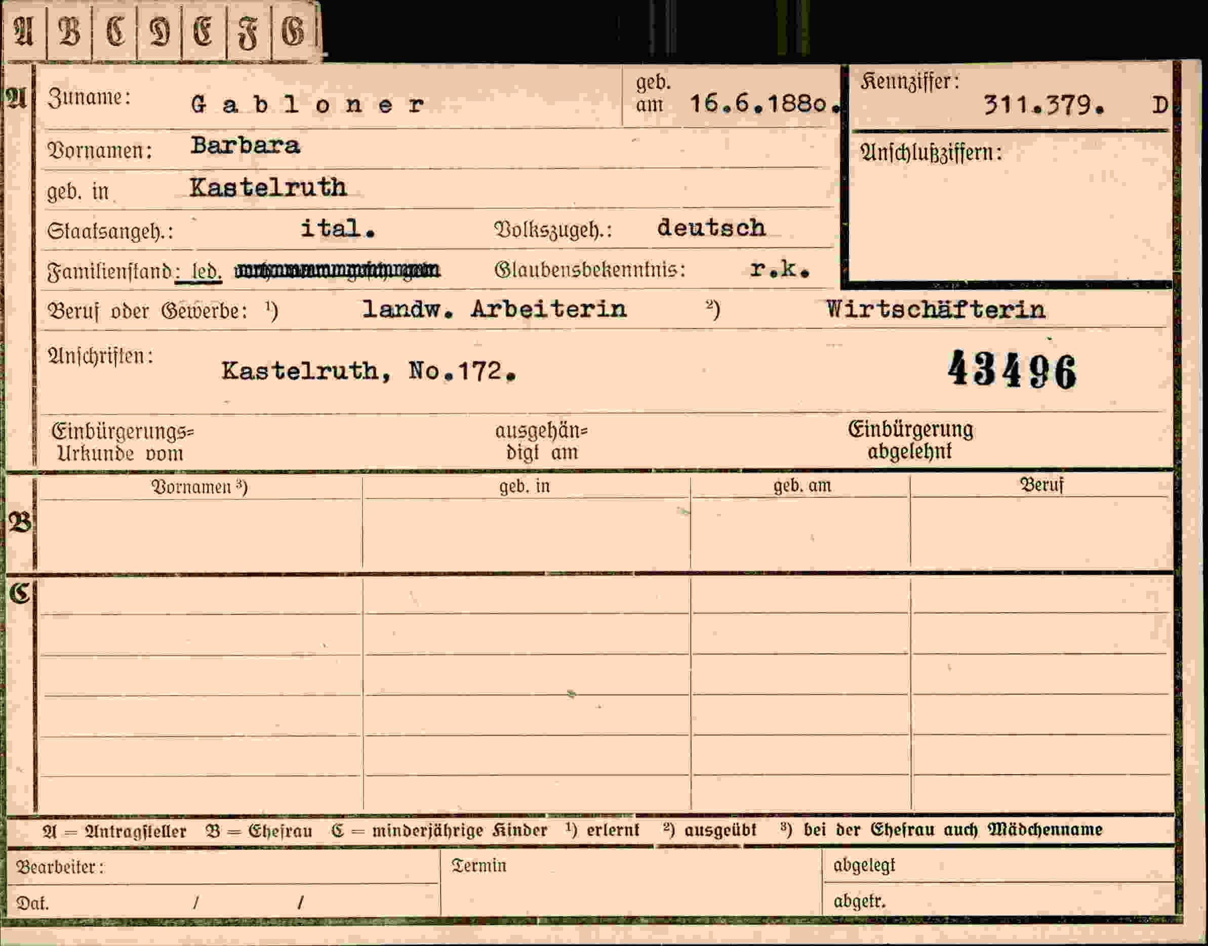Click the 'Volkszugeh.:' label
This screenshot has width=1208, height=946.
(x=553, y=229)
